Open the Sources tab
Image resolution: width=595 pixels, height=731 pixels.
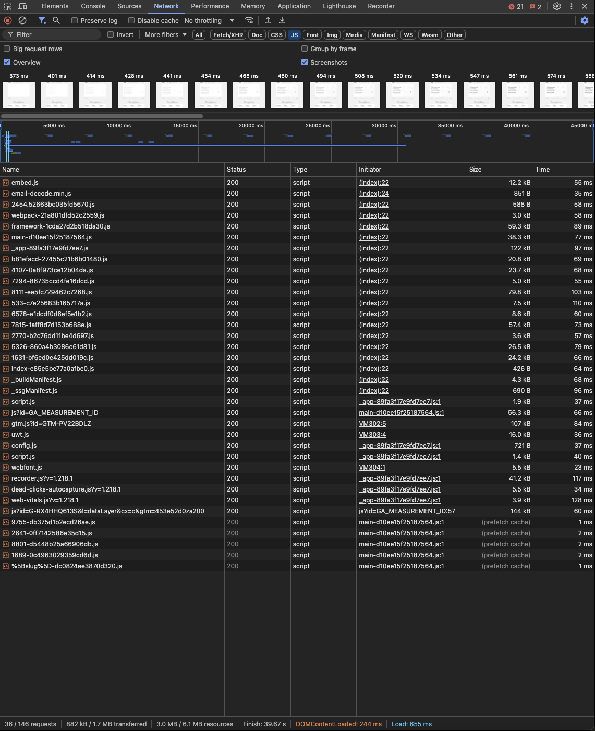point(129,6)
